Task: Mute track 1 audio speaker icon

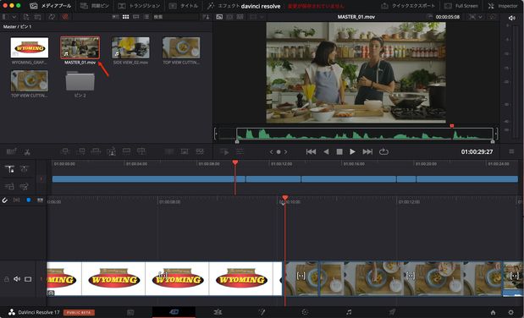Action: 17,279
